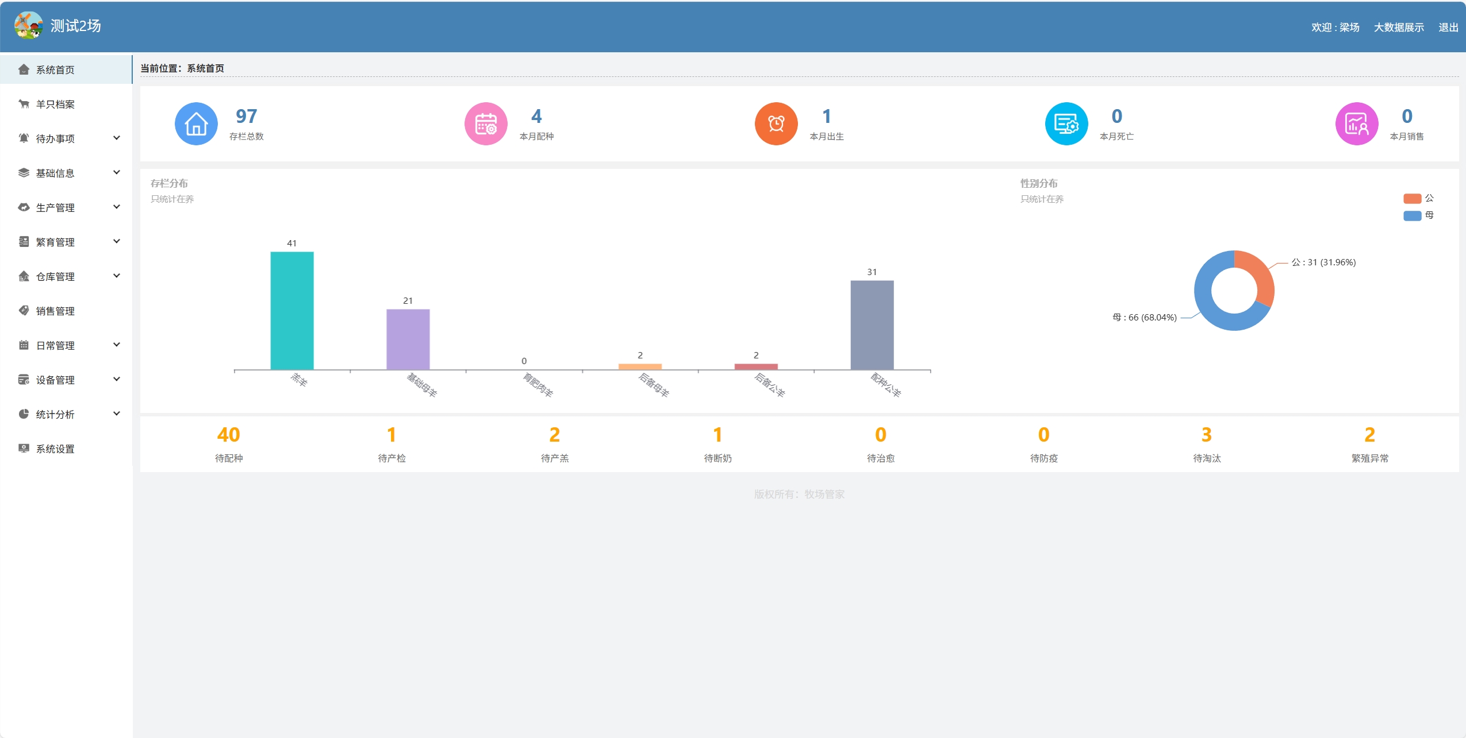Click 退出 to log out

[1448, 28]
